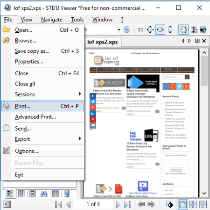The height and width of the screenshot is (210, 210).
Task: Open the Navigate menu
Action: point(52,20)
